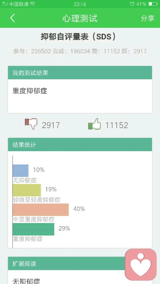Tap the alarm clock status icon
Viewport: 160px width, 284px height.
click(x=132, y=4)
